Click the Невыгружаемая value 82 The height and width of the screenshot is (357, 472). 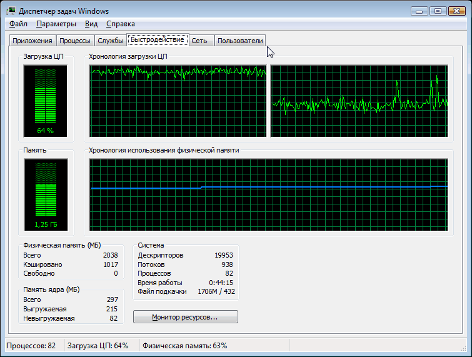114,318
